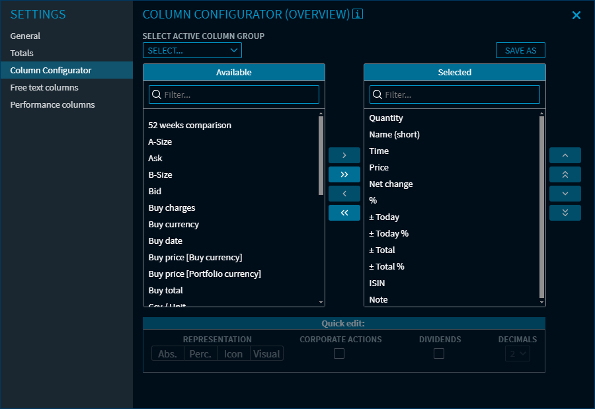The height and width of the screenshot is (409, 595).
Task: Move the highlighted column up one position
Action: point(565,155)
